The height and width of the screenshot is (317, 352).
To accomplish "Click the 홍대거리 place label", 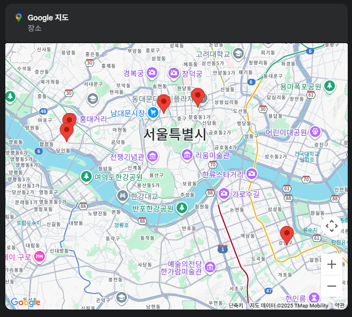I will coord(93,119).
